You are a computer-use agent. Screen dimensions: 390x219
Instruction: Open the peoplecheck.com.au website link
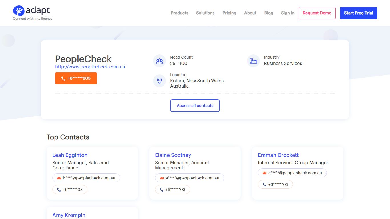(90, 67)
